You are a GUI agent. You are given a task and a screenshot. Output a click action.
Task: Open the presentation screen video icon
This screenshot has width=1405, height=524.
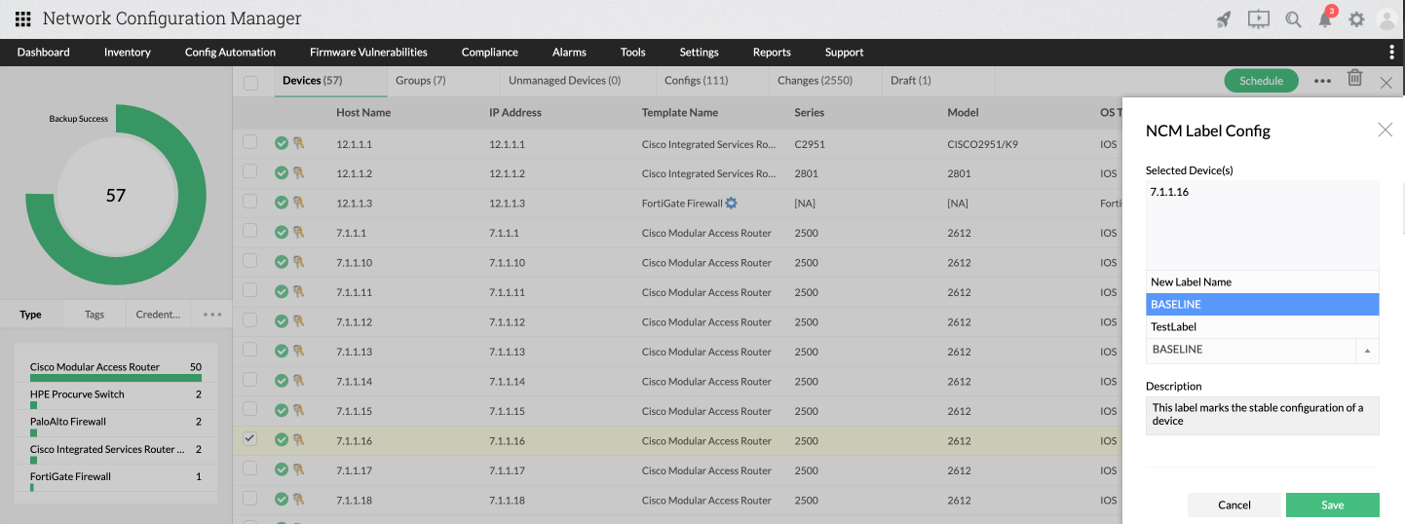coord(1258,19)
